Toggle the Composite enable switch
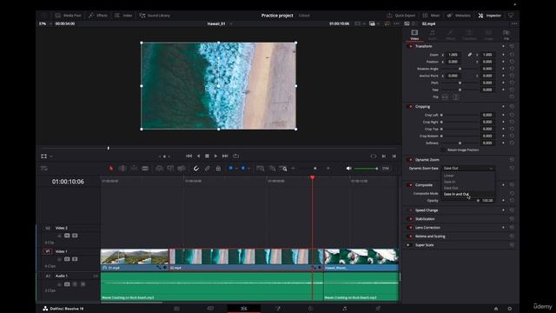 point(411,185)
